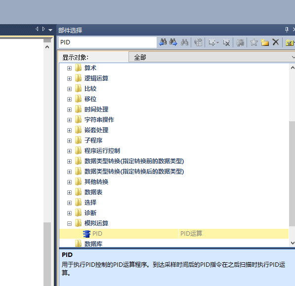Click the search previous binoculars icon
This screenshot has width=295, height=286.
point(163,42)
